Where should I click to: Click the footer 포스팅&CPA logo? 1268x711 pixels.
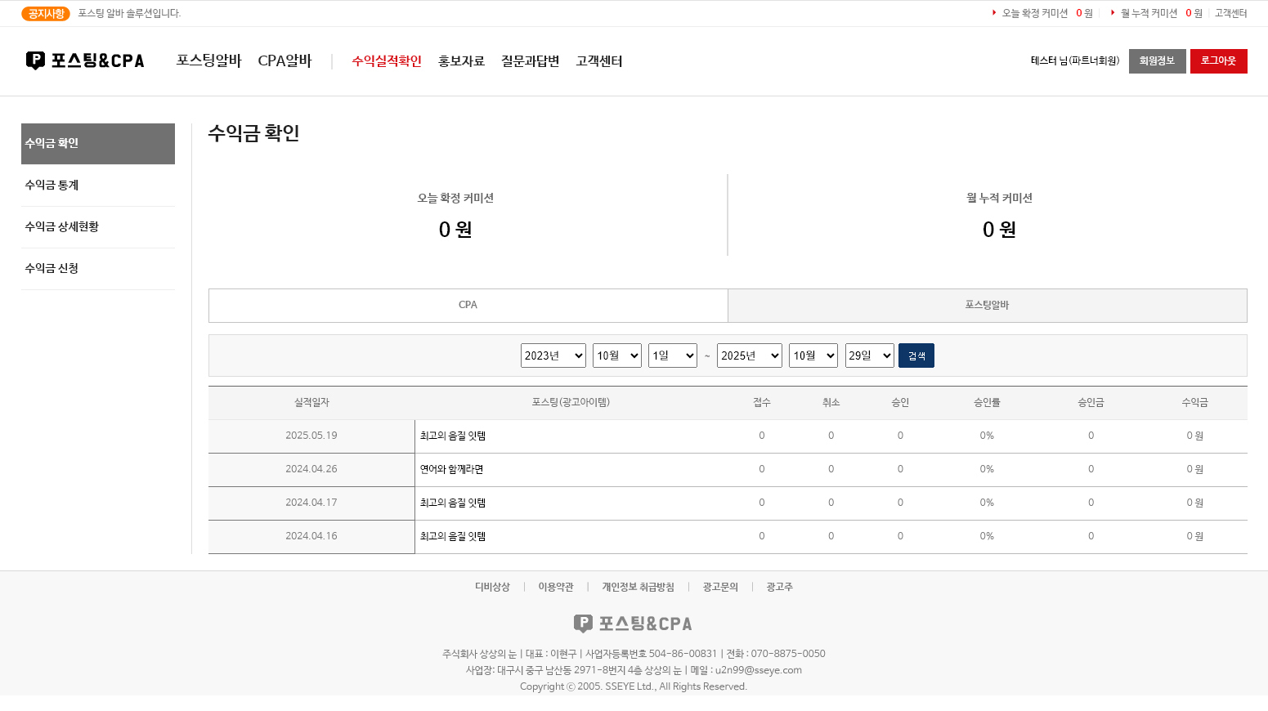[633, 624]
